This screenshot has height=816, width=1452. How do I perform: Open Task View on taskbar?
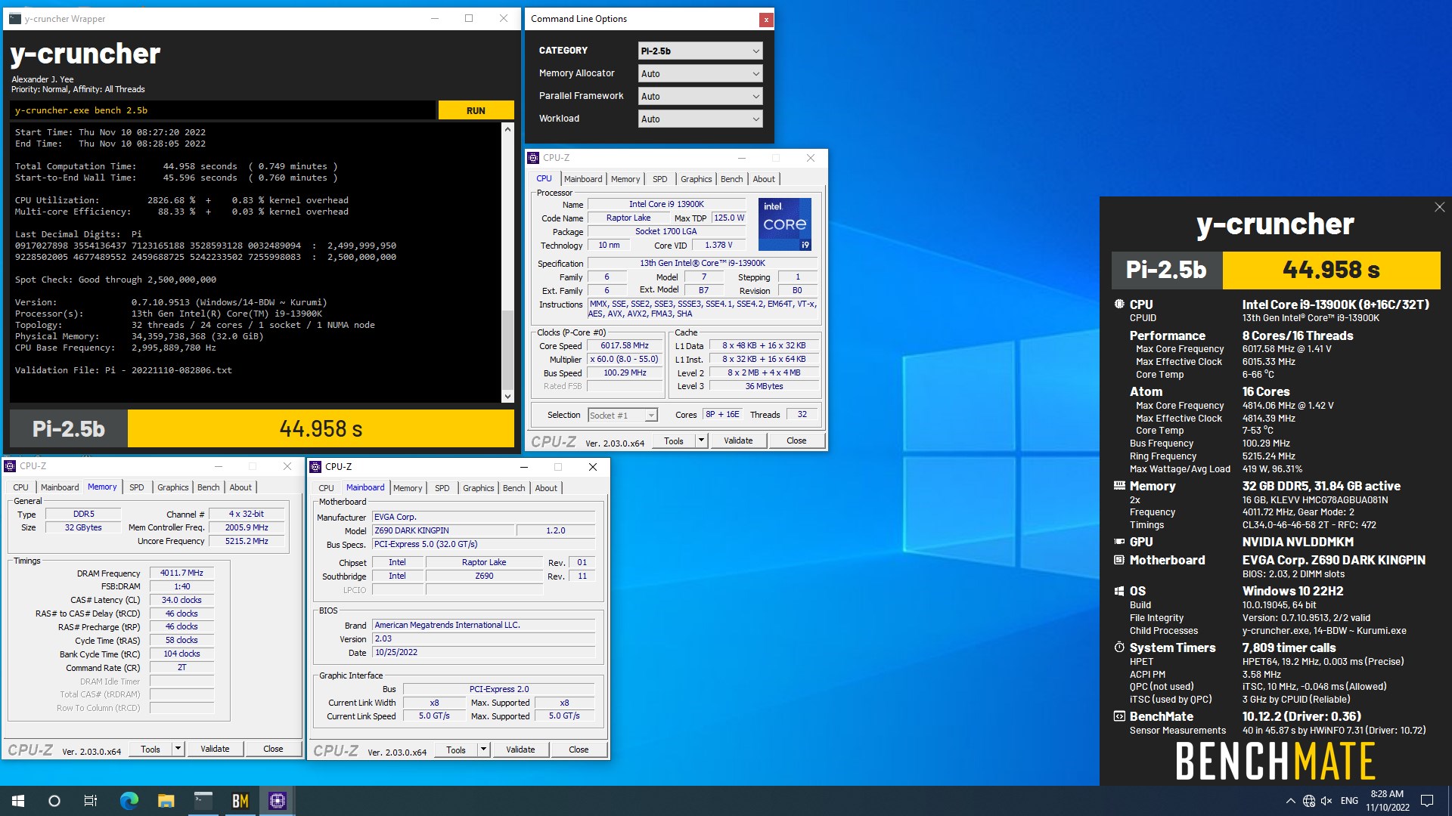click(91, 801)
